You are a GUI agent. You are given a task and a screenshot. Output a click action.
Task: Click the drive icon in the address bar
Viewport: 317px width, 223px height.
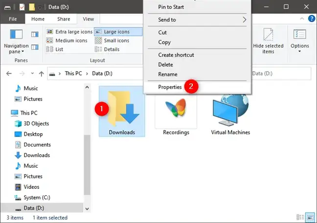(x=52, y=74)
